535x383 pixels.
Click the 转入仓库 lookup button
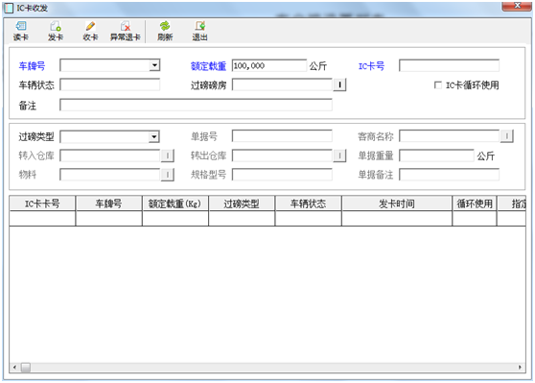(168, 156)
